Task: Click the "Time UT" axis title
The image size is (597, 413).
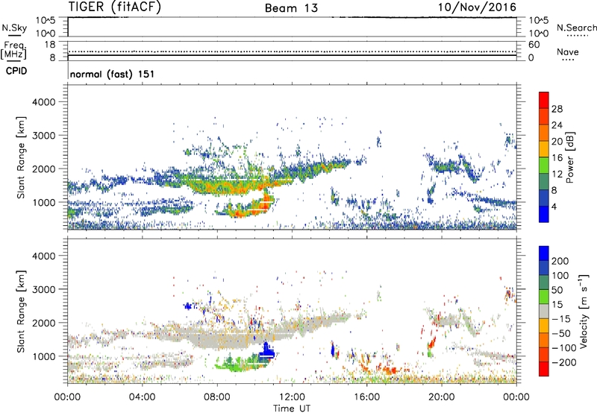Action: (x=292, y=409)
